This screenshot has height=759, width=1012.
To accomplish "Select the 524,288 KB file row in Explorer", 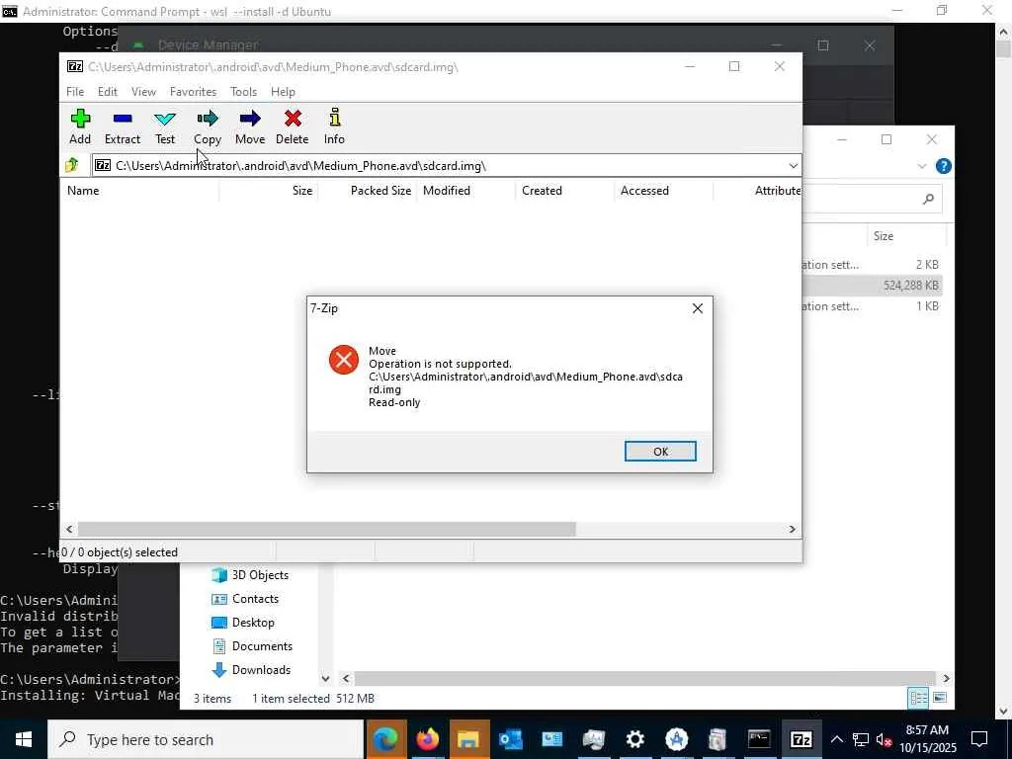I will tap(872, 286).
